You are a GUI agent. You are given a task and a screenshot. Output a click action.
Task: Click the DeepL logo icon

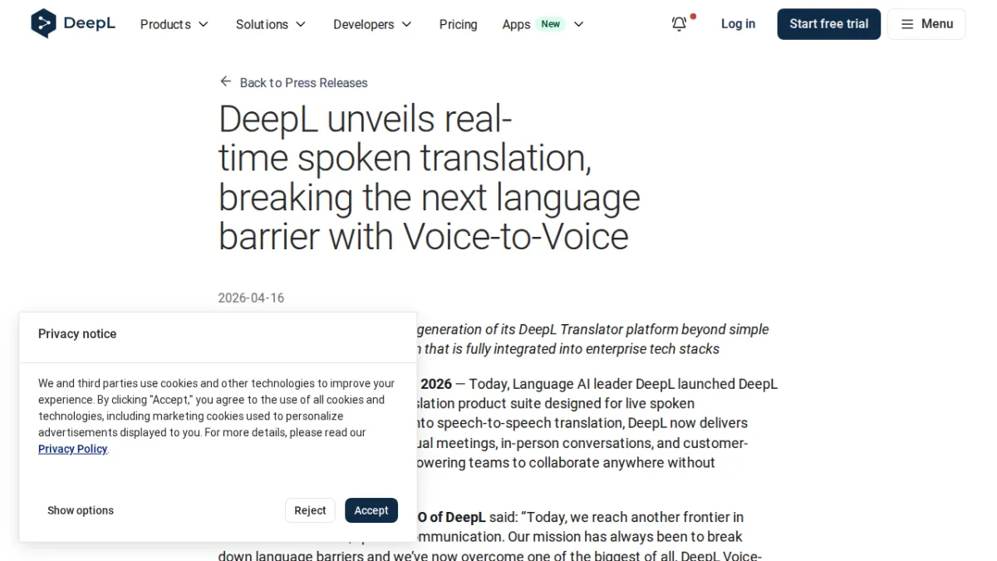43,23
